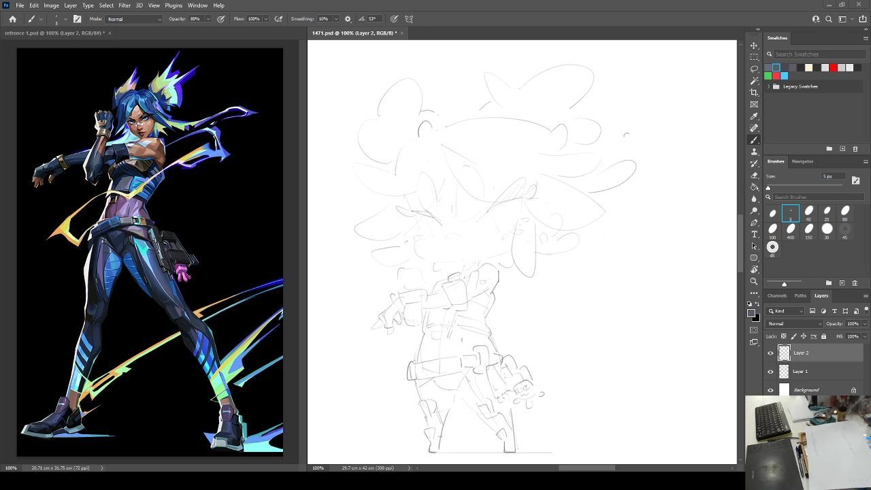The height and width of the screenshot is (490, 871).
Task: Select the Background layer name
Action: (x=806, y=390)
